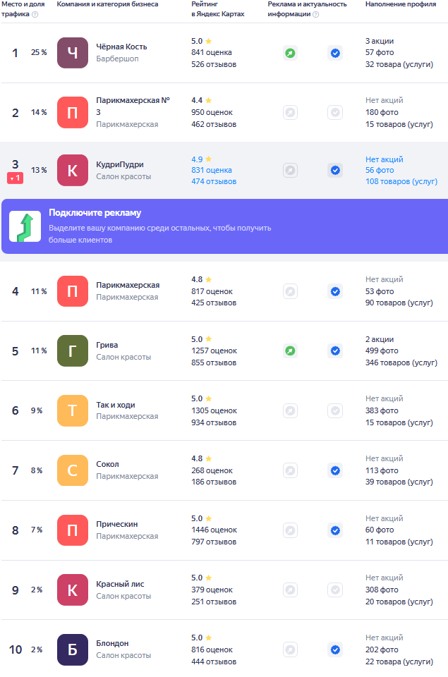Viewport: 448px width, 677px height.
Task: Click company name 'Блондон'
Action: point(112,643)
